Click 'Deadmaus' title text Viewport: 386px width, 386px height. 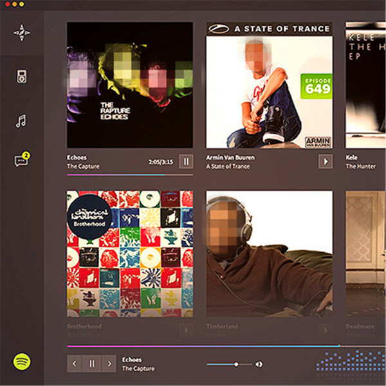(x=360, y=326)
